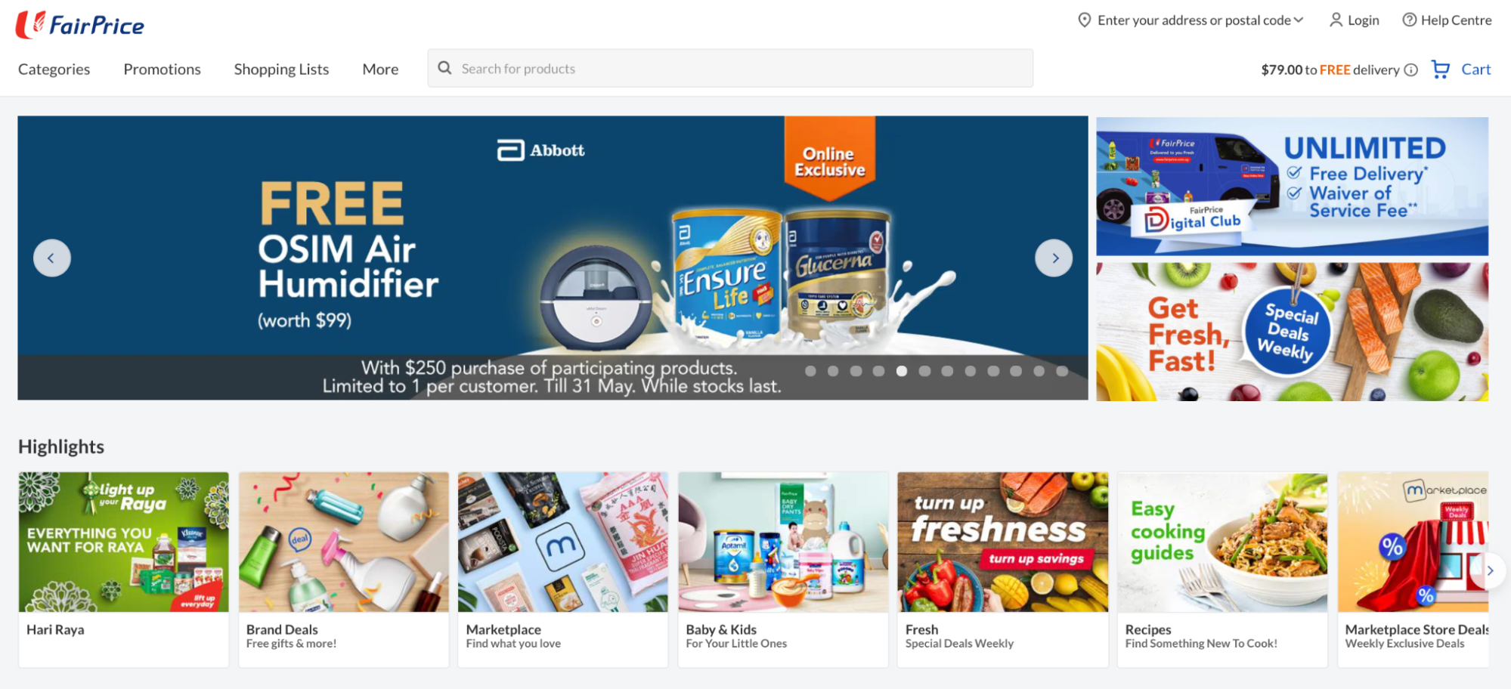The image size is (1511, 689).
Task: Expand the address postal code dropdown
Action: coord(1299,20)
